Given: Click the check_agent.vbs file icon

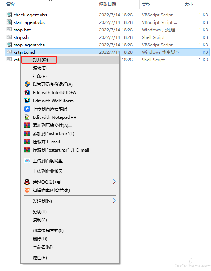Looking at the screenshot, I should [9, 15].
